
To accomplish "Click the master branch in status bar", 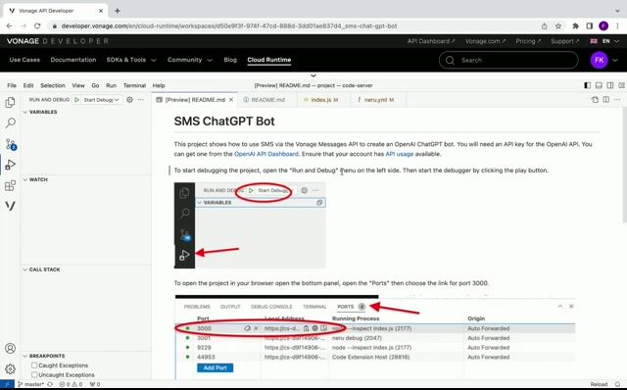I will coord(31,384).
